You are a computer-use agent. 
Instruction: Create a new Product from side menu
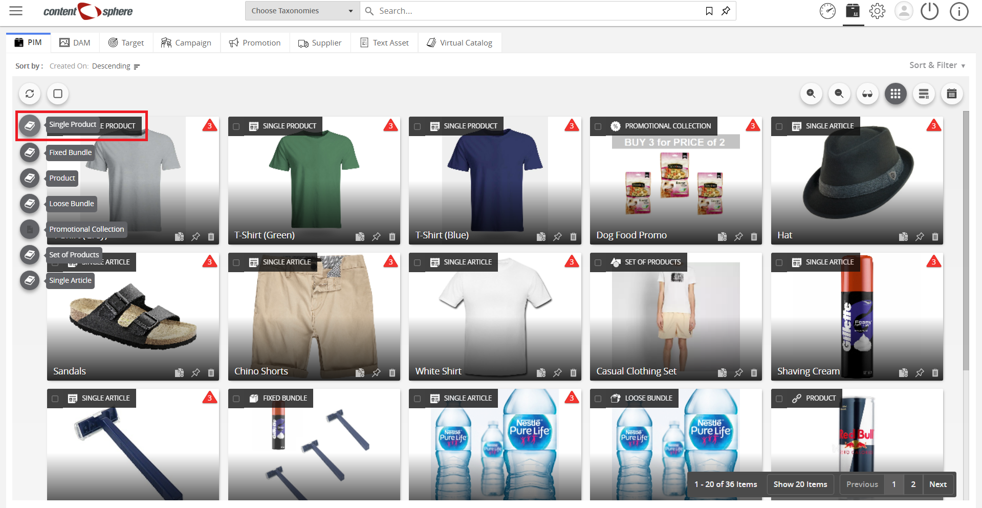[x=30, y=178]
